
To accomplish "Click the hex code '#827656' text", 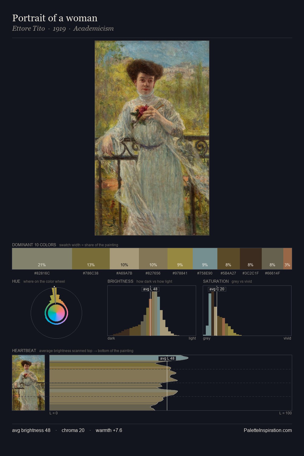I will [153, 273].
